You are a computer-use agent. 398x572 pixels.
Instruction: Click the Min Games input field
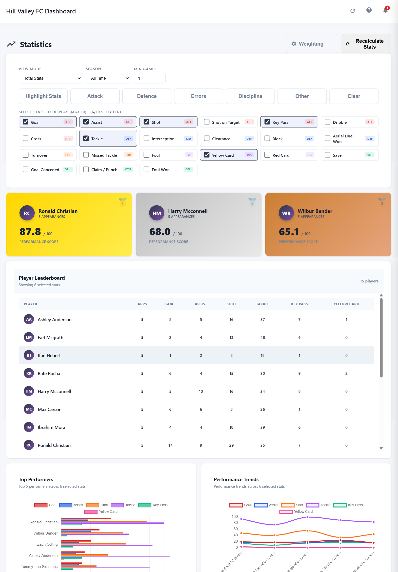tap(150, 78)
